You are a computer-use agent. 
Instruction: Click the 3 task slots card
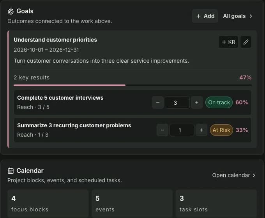click(216, 204)
